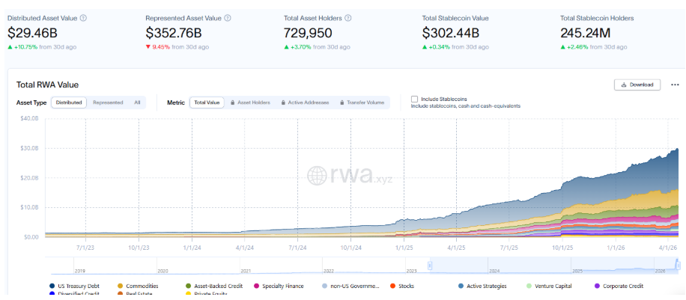Select the Distributed asset type tab
The width and height of the screenshot is (686, 300).
69,102
